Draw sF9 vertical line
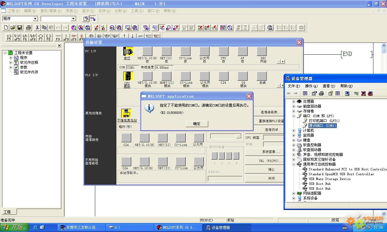The image size is (387, 232). click(x=66, y=37)
